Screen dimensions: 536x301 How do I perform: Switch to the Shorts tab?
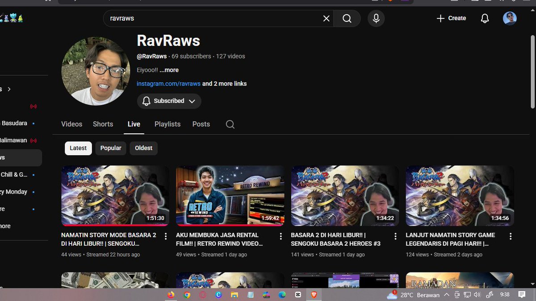[x=103, y=124]
